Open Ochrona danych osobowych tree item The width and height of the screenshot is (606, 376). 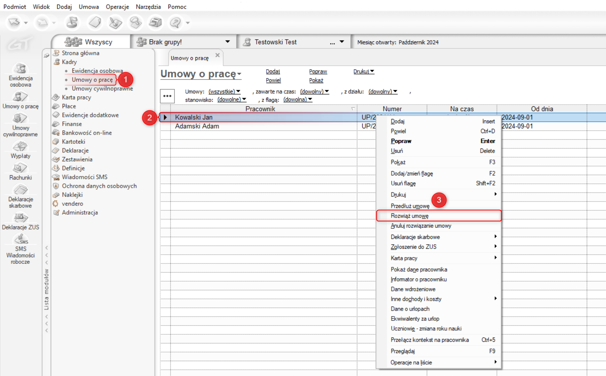(x=99, y=186)
